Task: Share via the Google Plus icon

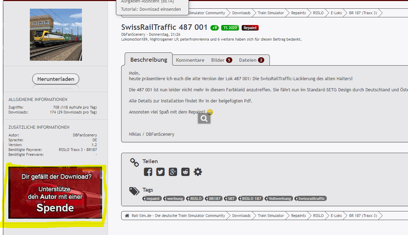Action: (173, 172)
